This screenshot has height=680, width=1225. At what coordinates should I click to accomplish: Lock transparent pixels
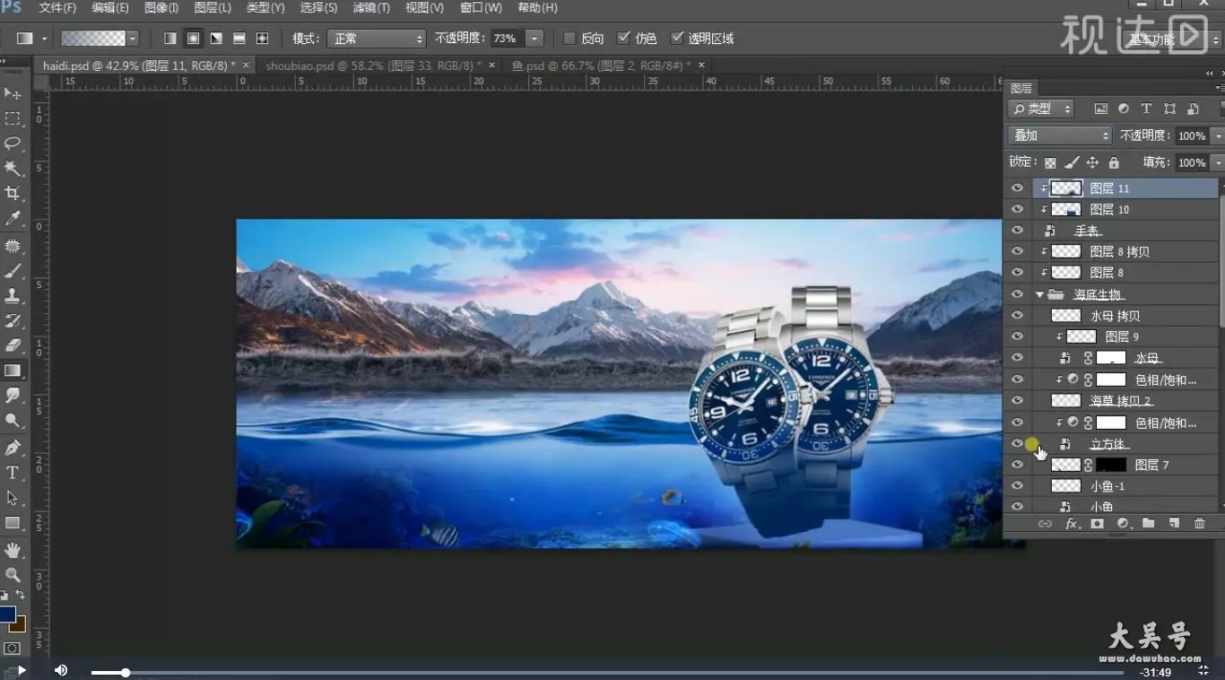[1050, 163]
